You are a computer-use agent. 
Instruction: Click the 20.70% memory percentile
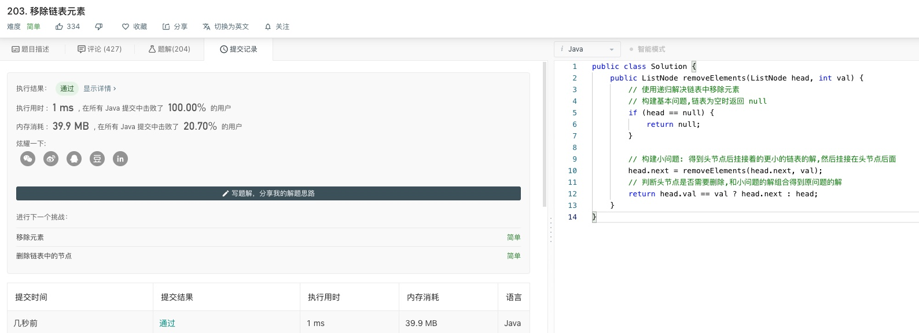(200, 126)
